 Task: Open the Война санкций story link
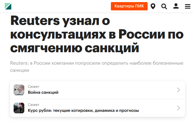tap(43, 92)
